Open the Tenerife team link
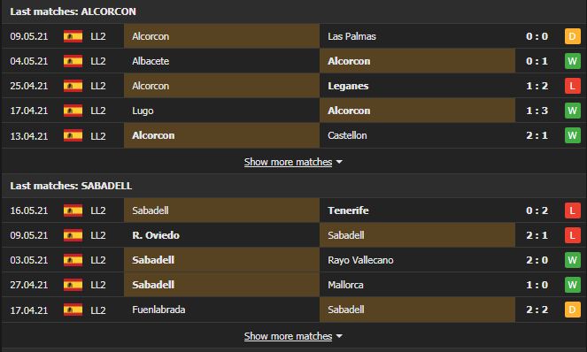The height and width of the screenshot is (352, 587). [x=348, y=210]
